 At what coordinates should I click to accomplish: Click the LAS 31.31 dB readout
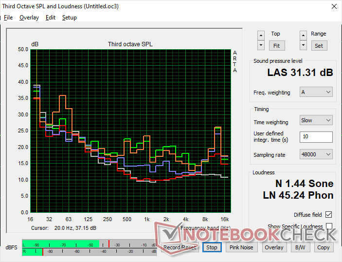[300, 73]
